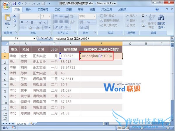175x131 pixels.
Task: Toggle bold formatting
Action: [x=22, y=22]
